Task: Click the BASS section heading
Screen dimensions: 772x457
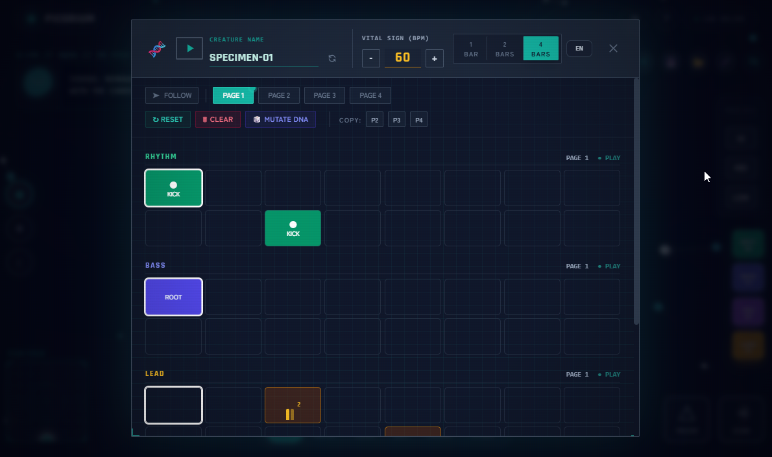Action: [x=155, y=265]
